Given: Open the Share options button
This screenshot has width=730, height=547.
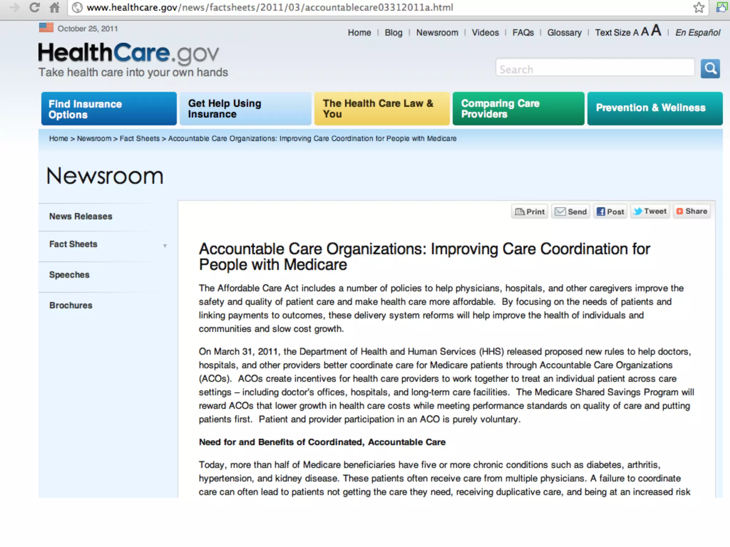Looking at the screenshot, I should coord(692,211).
